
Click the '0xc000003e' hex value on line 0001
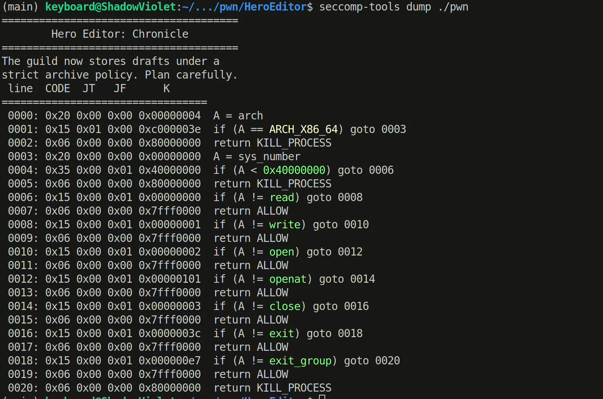click(x=170, y=129)
